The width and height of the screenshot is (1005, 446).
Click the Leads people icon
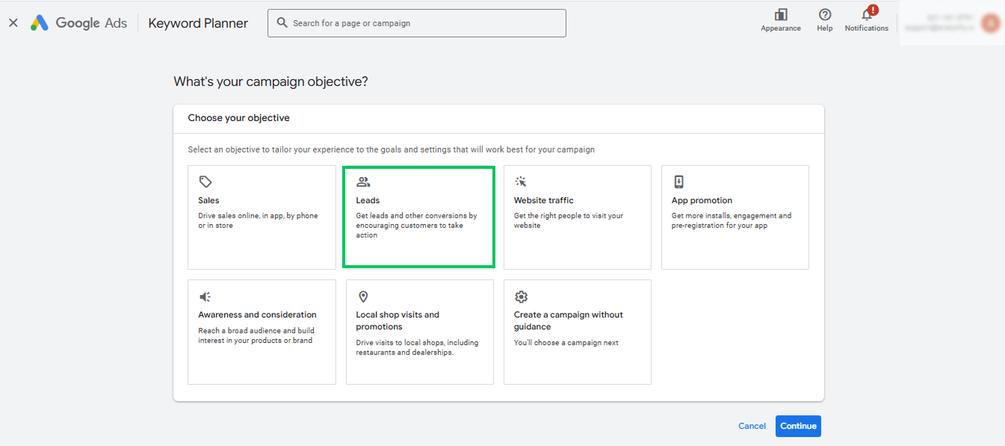point(363,182)
